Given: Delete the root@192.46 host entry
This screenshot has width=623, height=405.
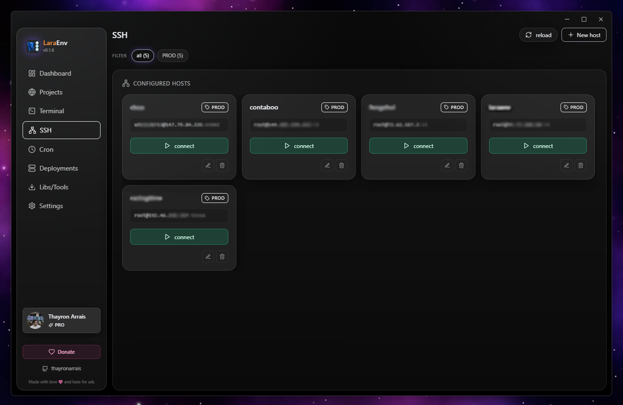Looking at the screenshot, I should [x=222, y=257].
